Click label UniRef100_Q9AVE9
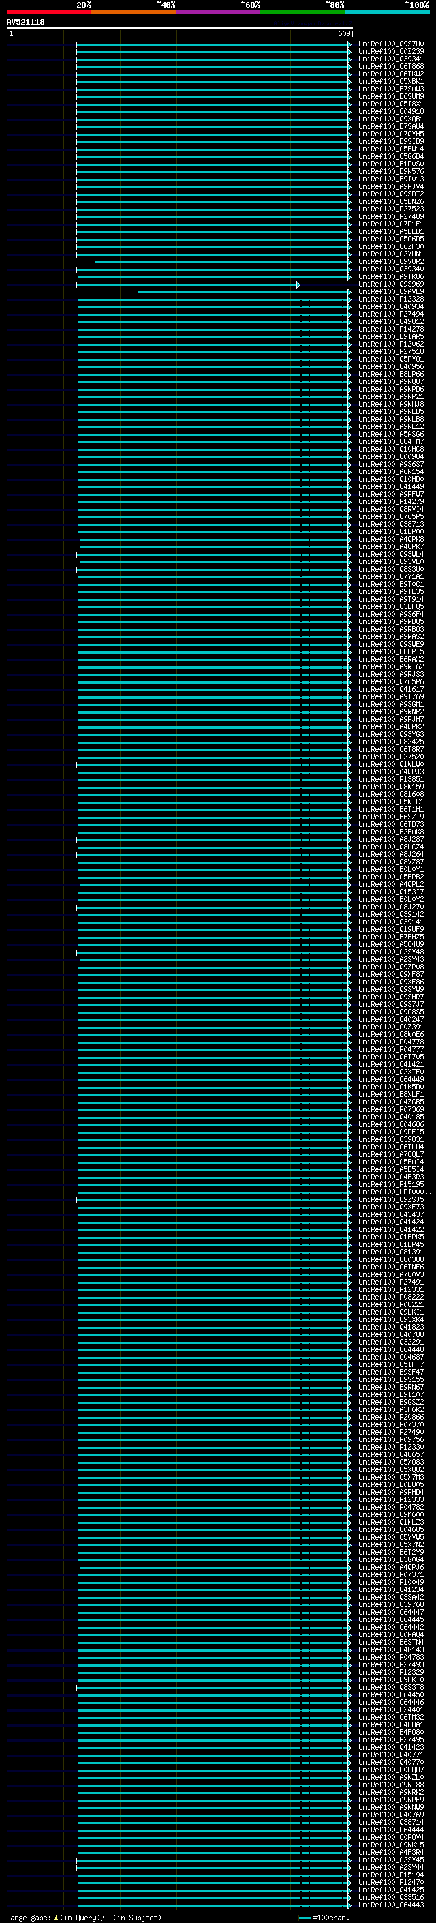 391,292
